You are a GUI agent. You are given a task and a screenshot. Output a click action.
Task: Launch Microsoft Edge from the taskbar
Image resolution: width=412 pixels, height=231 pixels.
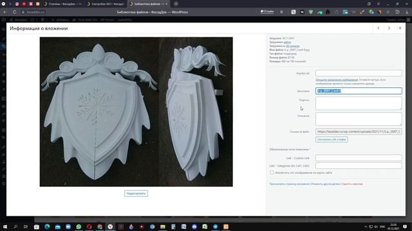pos(47,227)
